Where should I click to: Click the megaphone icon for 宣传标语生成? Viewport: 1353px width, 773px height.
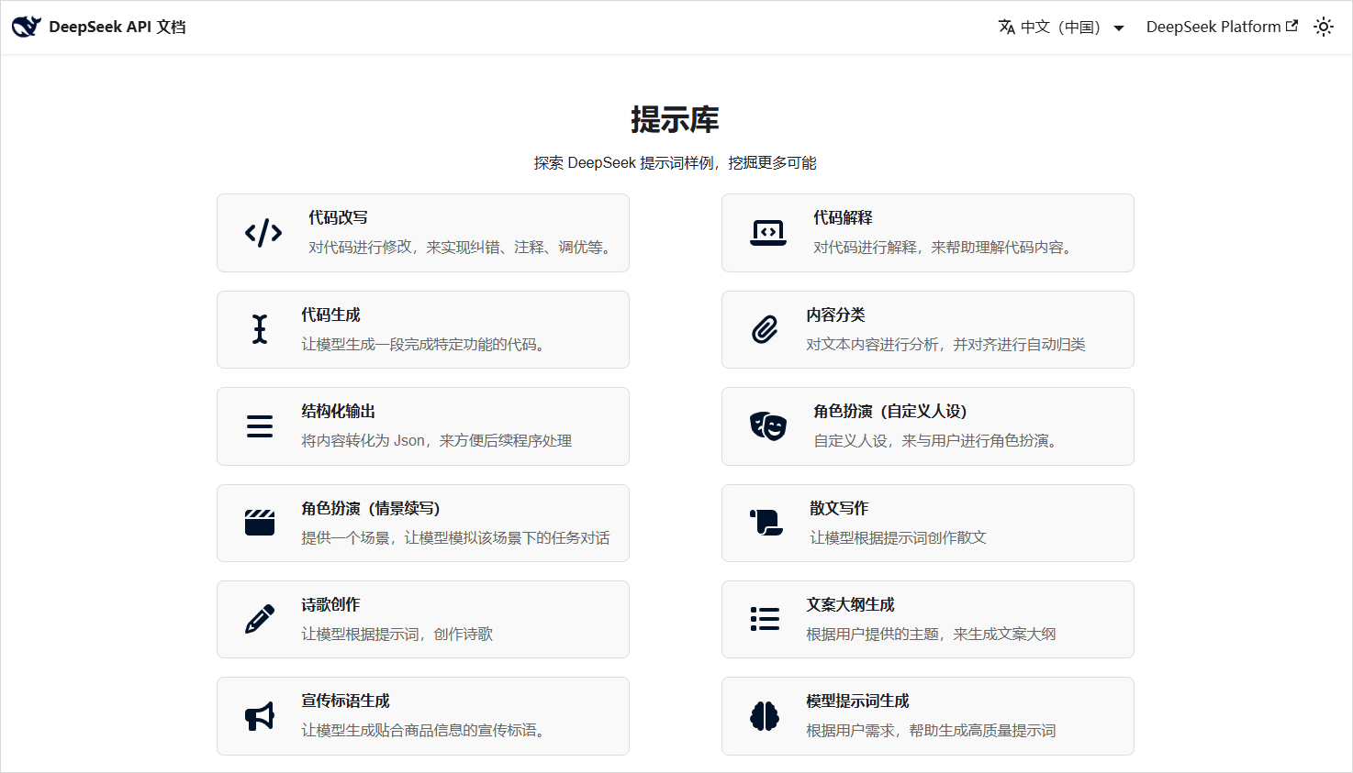258,715
